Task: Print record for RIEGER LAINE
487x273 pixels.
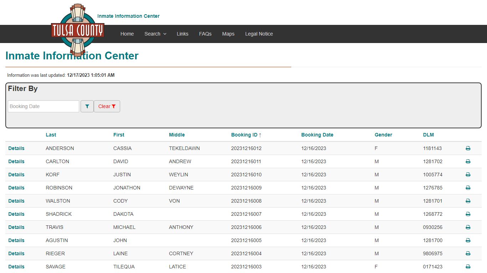Action: click(x=468, y=253)
